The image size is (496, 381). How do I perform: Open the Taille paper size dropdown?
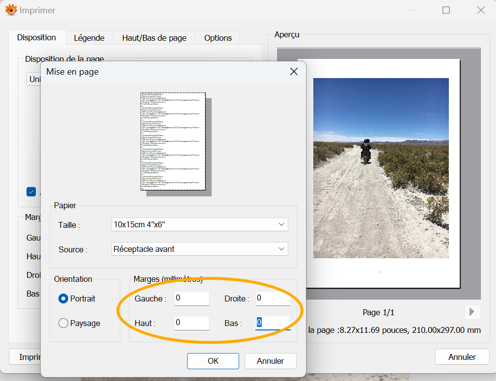pyautogui.click(x=200, y=224)
